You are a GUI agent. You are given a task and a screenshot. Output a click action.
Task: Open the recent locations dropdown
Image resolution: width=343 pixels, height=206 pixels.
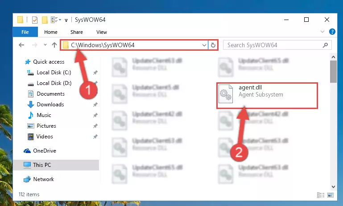coord(45,45)
